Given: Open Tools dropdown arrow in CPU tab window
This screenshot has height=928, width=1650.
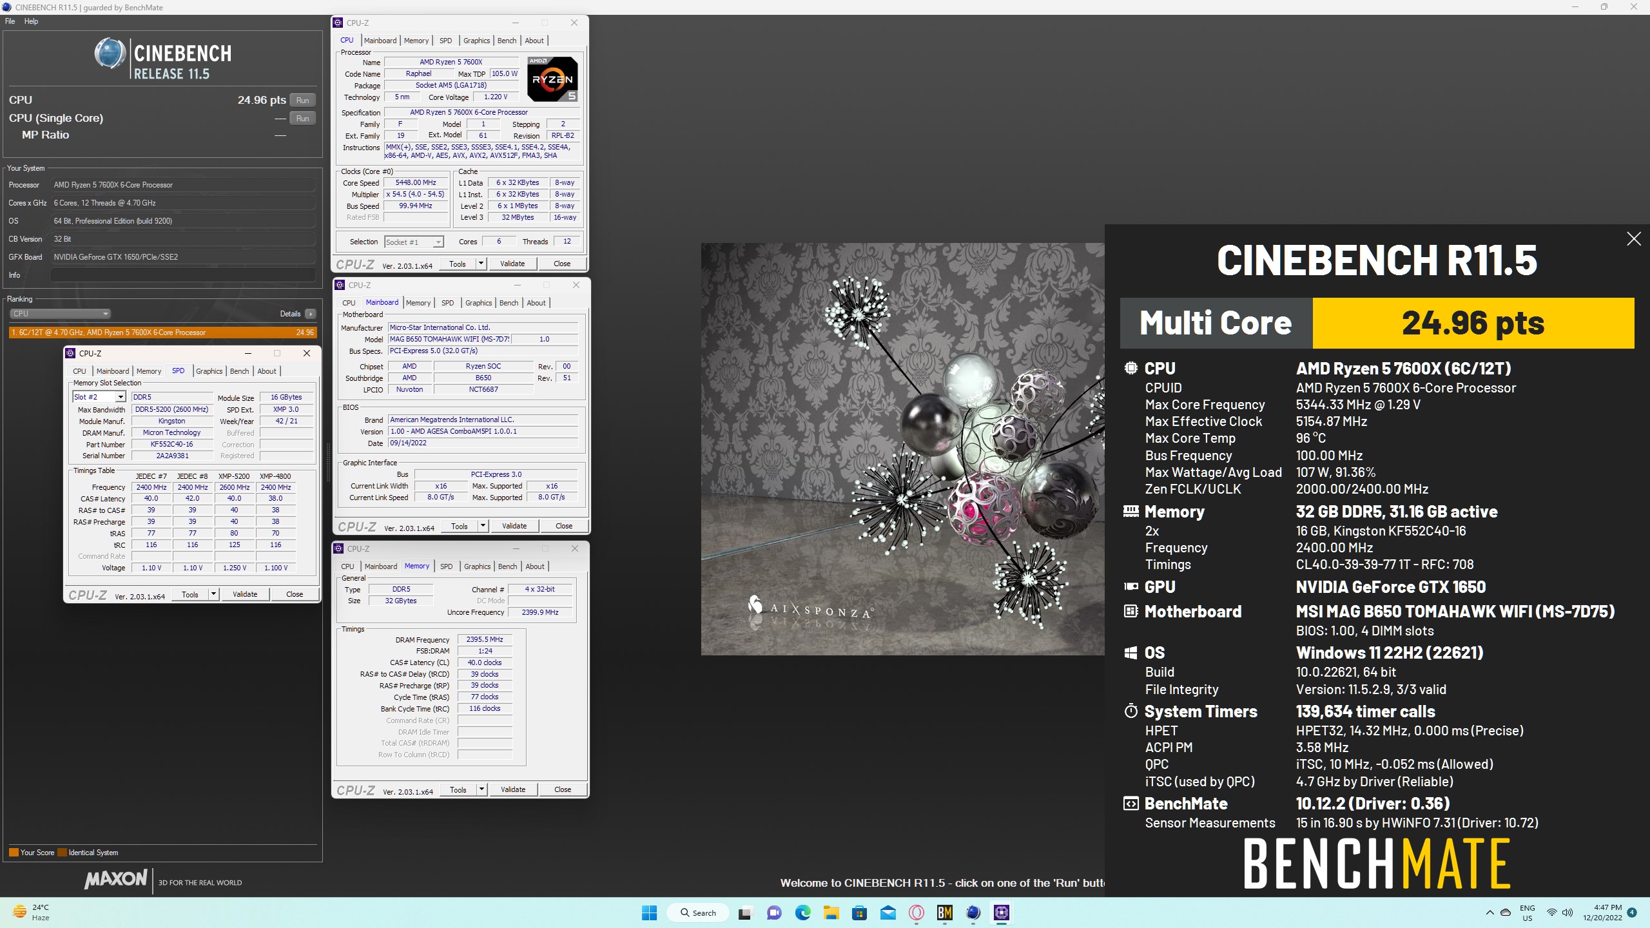Looking at the screenshot, I should click(481, 264).
